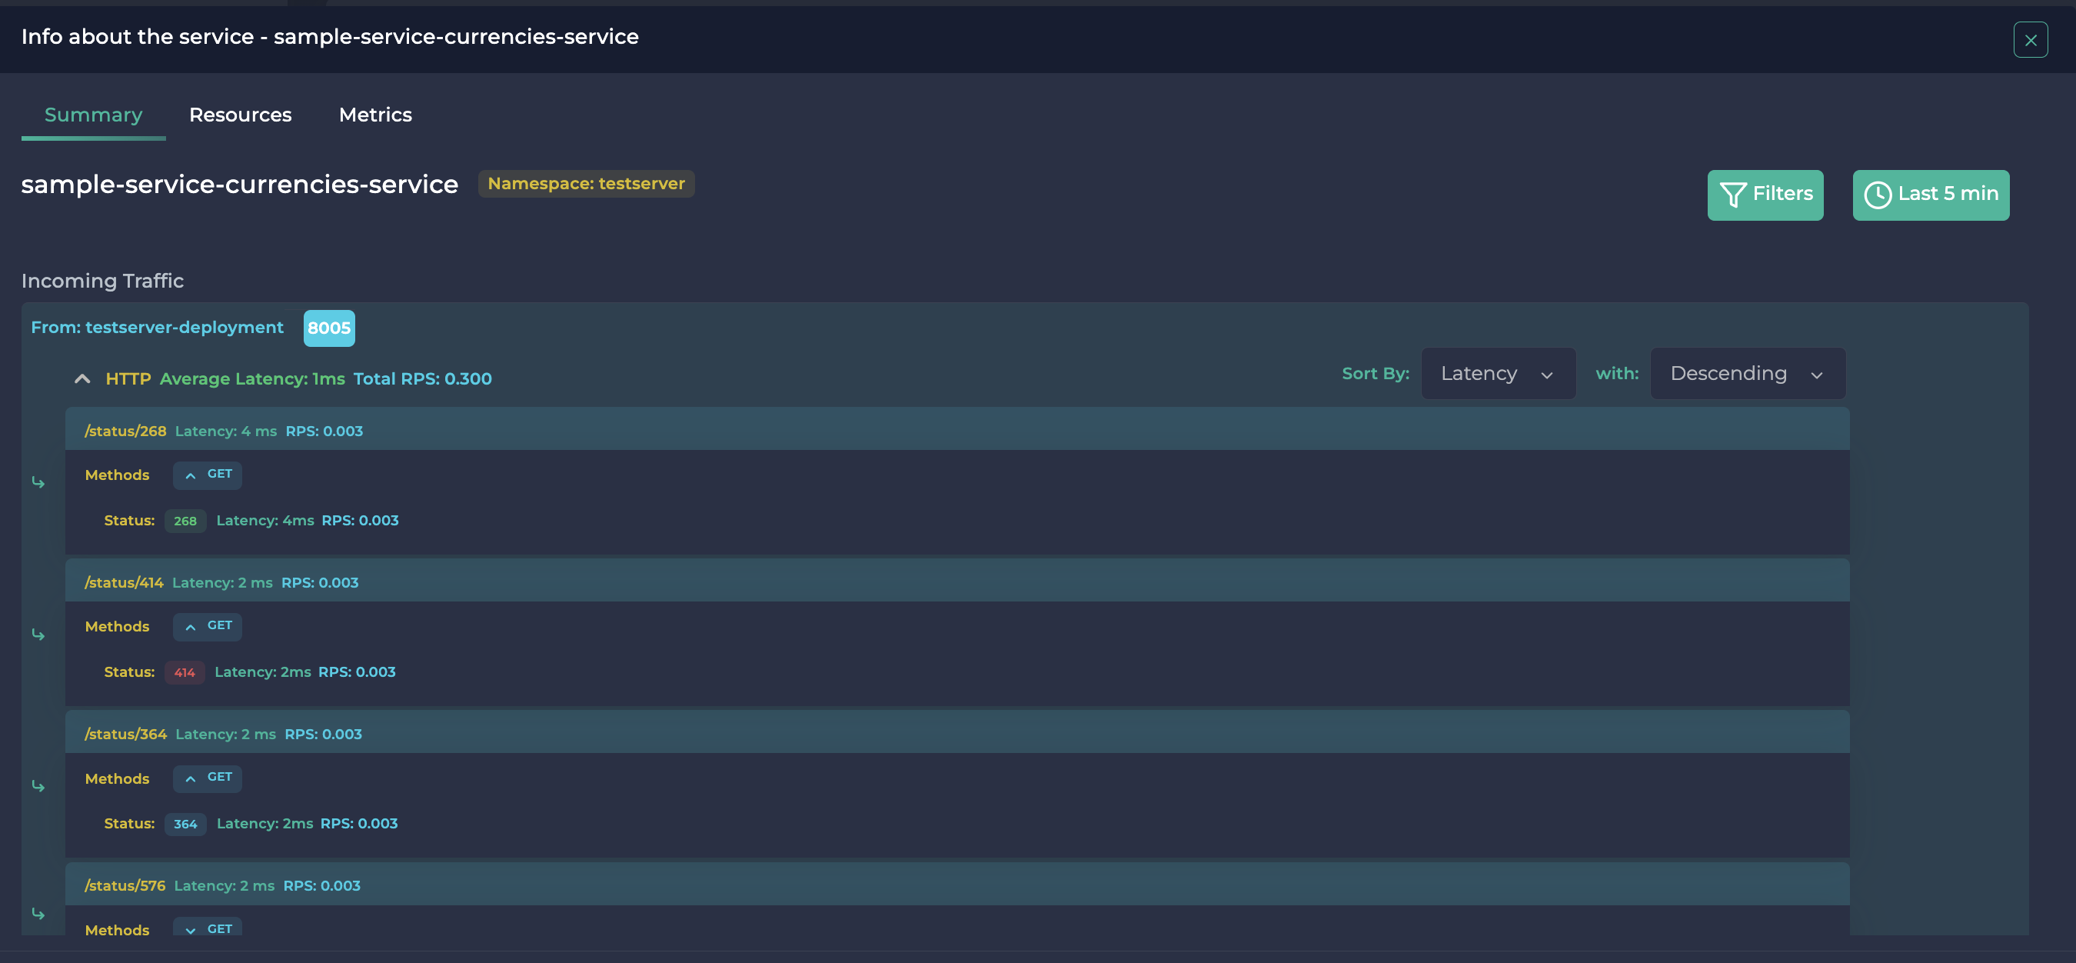The width and height of the screenshot is (2076, 963).
Task: Collapse GET methods under /status/268
Action: [x=207, y=475]
